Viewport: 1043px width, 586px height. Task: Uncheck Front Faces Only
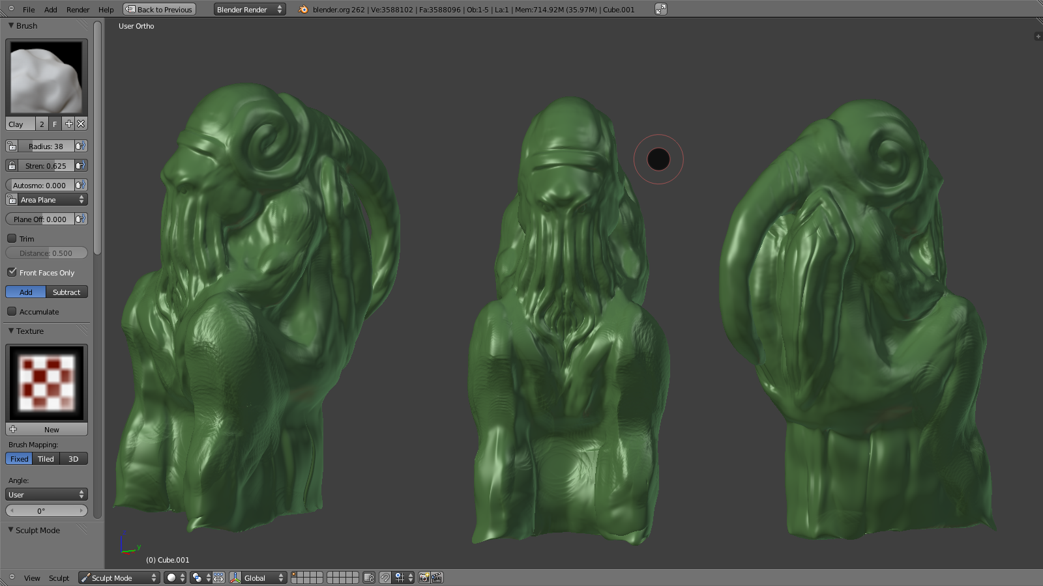pos(12,272)
